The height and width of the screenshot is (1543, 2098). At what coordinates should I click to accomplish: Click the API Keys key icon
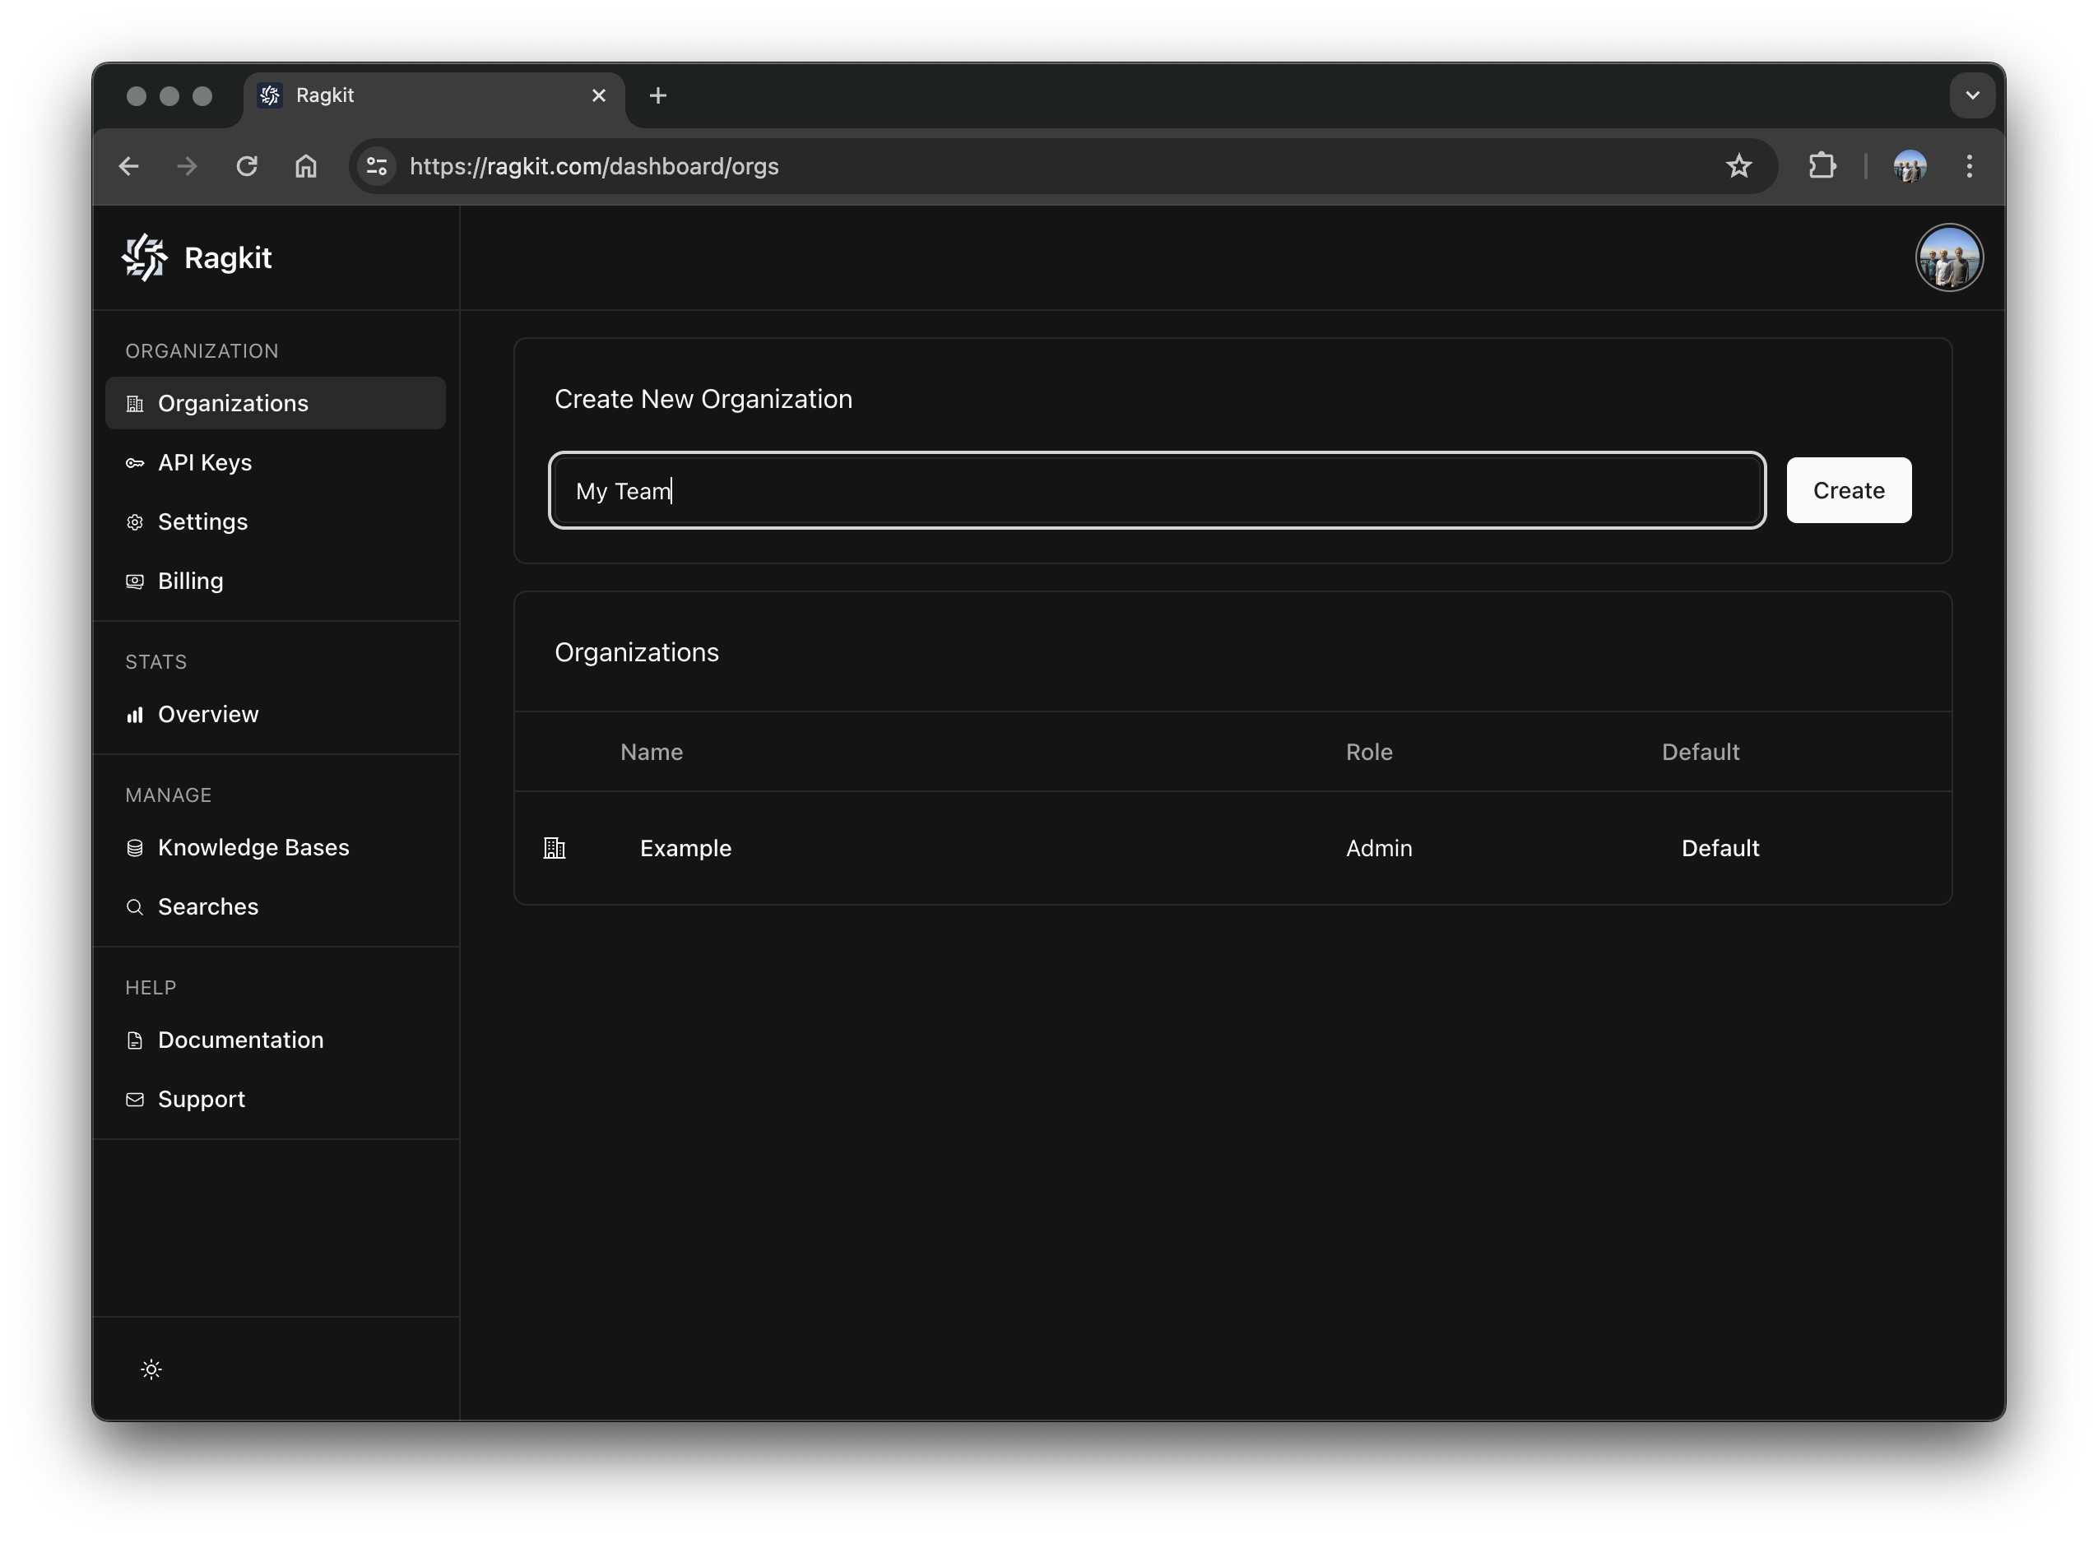tap(136, 462)
